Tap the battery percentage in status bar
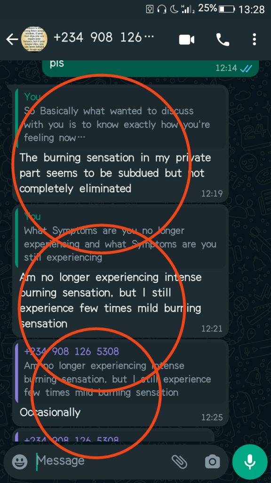The width and height of the screenshot is (271, 483). click(207, 8)
